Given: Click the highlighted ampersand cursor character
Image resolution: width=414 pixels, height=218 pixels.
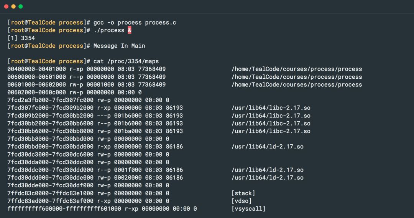Looking at the screenshot, I should point(130,30).
